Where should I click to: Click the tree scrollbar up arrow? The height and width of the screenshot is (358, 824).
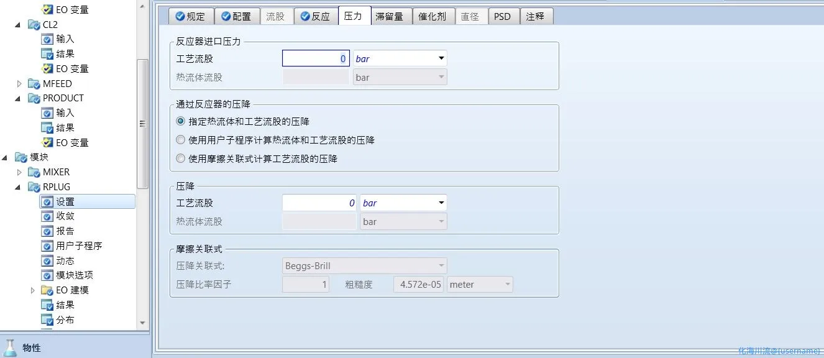point(142,7)
